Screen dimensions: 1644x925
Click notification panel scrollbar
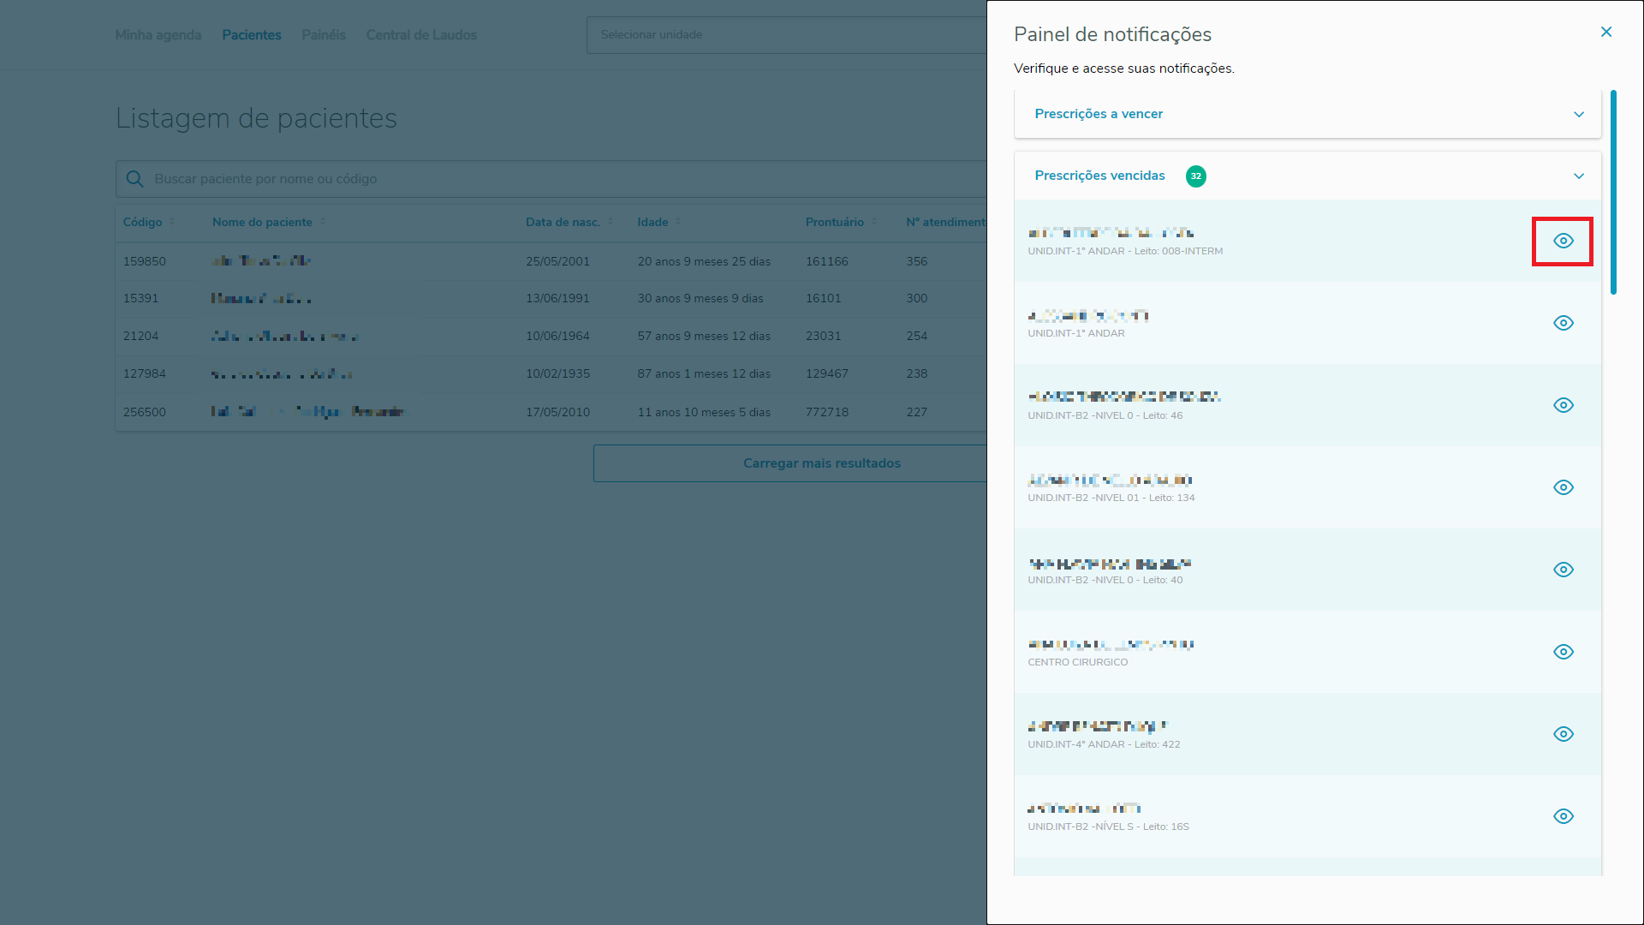tap(1613, 193)
